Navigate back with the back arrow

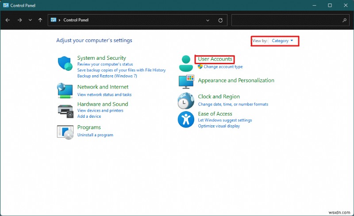pos(8,20)
